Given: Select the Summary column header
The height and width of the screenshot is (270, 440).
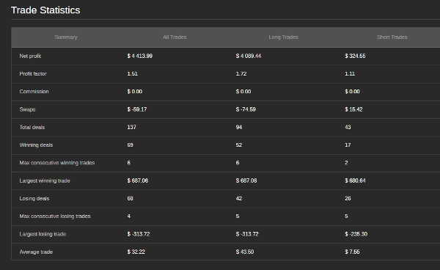Looking at the screenshot, I should point(66,37).
